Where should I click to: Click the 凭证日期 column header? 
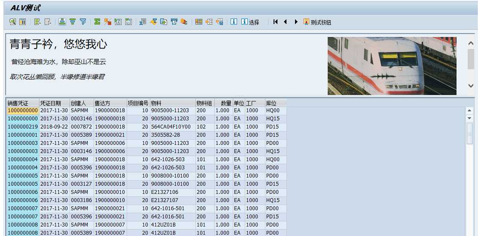coord(55,103)
